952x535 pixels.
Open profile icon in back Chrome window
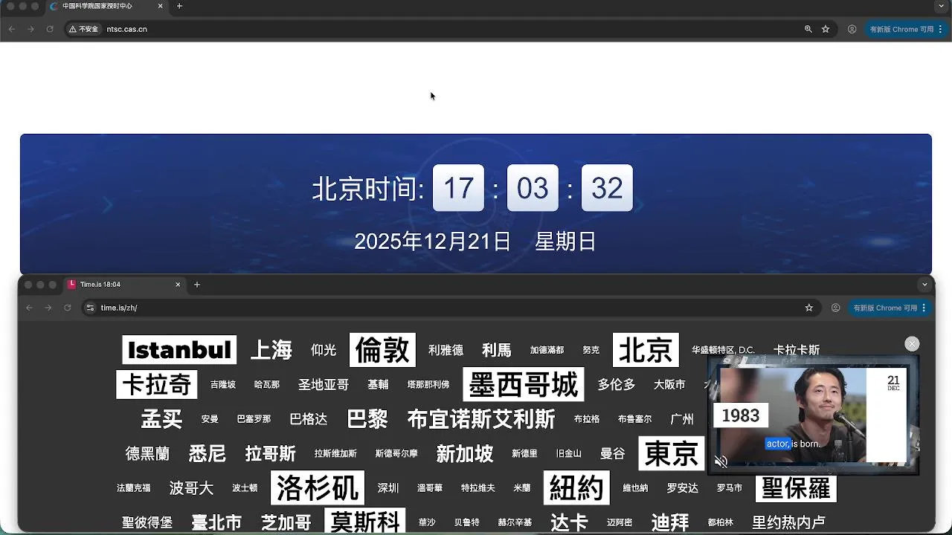[852, 29]
